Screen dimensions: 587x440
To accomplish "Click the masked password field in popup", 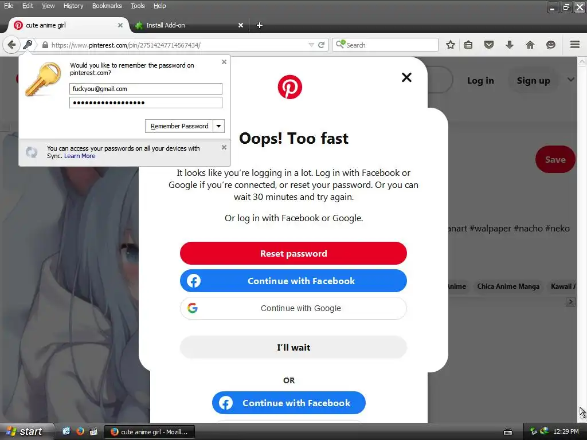I will coord(146,103).
